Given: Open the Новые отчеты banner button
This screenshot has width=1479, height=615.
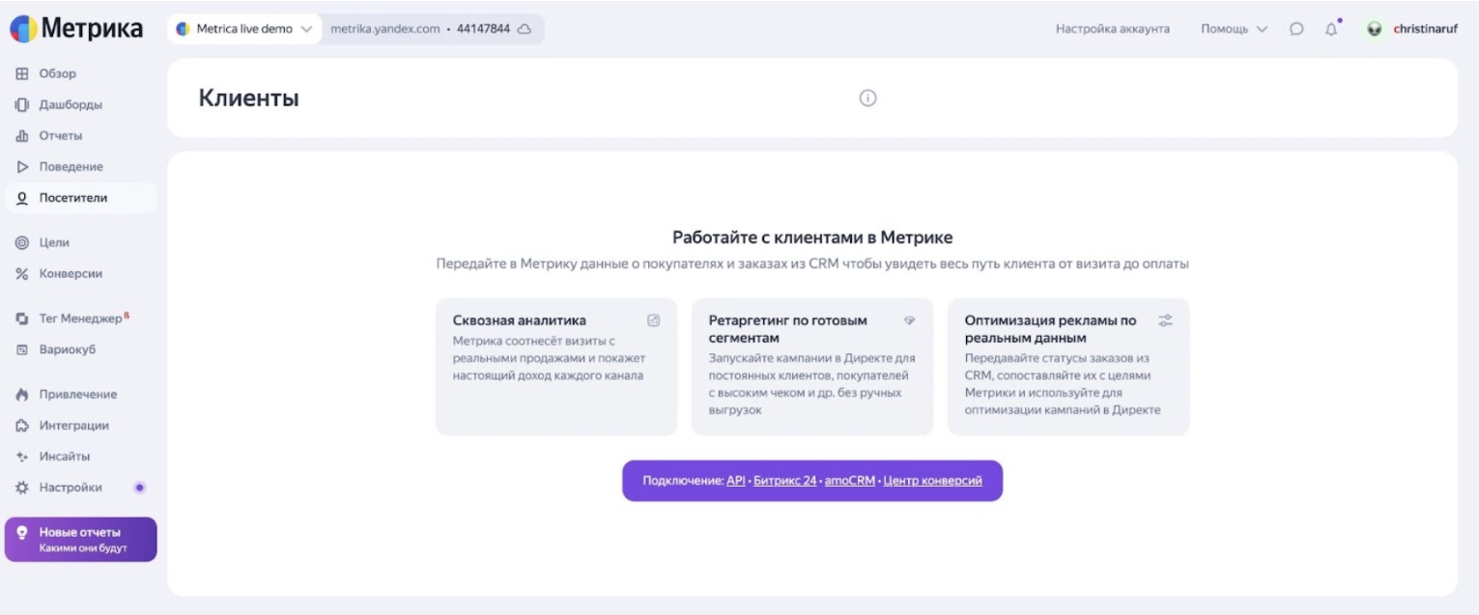Looking at the screenshot, I should tap(80, 540).
